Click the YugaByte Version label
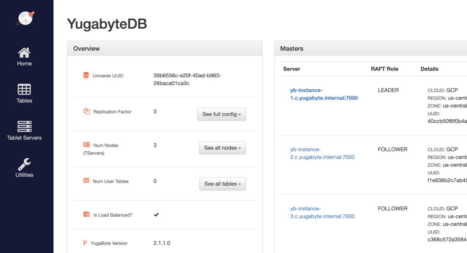Image resolution: width=467 pixels, height=253 pixels. (x=109, y=243)
